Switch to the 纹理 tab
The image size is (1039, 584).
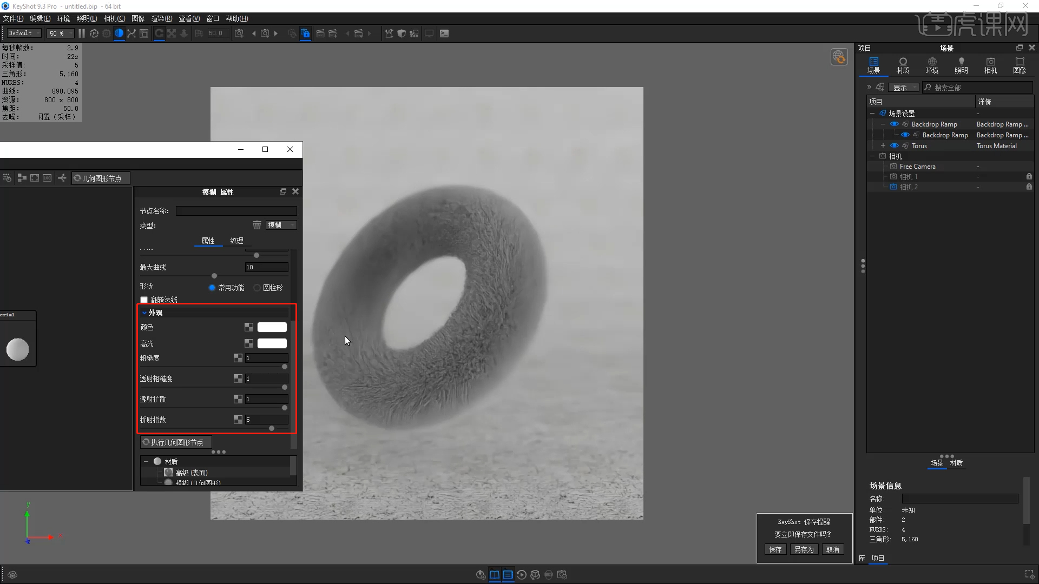point(236,241)
